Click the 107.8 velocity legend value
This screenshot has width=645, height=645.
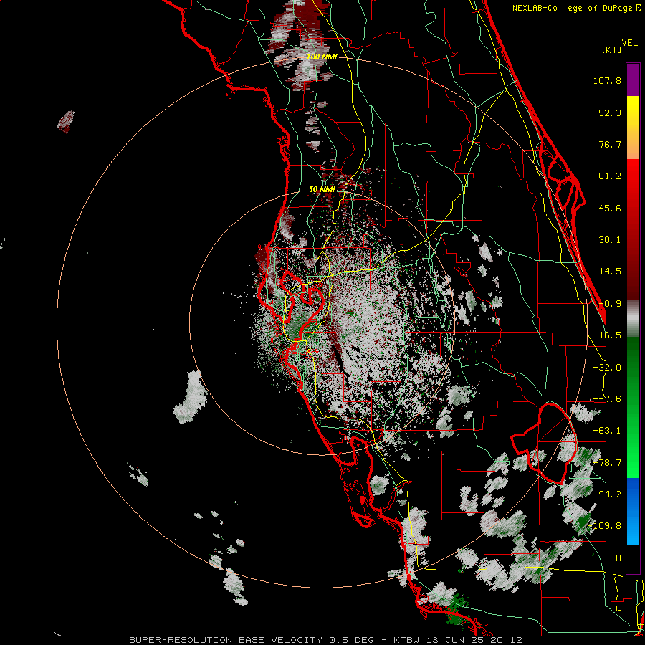tap(607, 80)
